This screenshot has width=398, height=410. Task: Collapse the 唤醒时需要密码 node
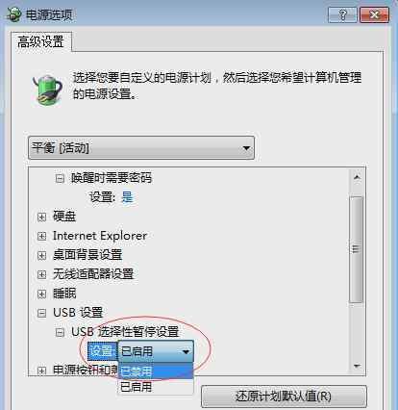coord(60,178)
